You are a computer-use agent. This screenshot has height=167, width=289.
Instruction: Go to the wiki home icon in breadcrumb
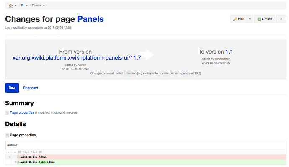coord(11,5)
